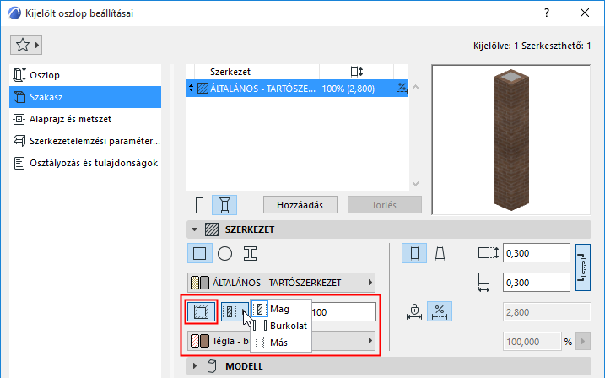Click the 3D brick column preview
This screenshot has width=605, height=378.
point(510,139)
